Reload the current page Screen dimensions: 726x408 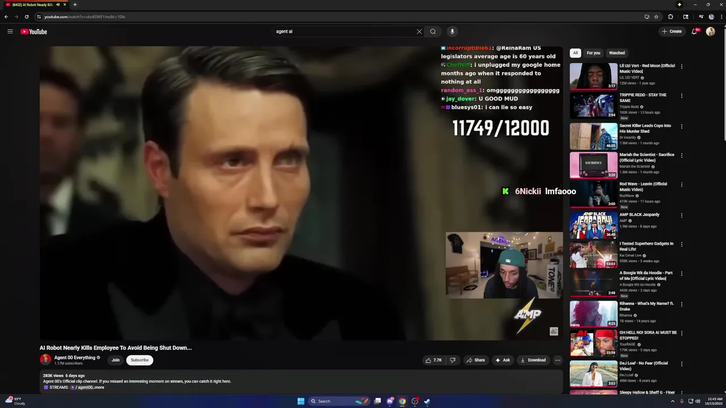coord(26,16)
